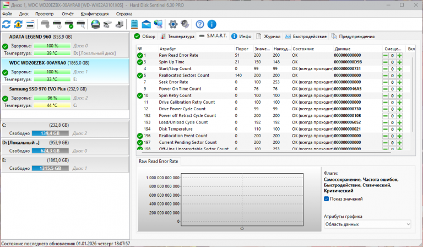Select the Reallocated Sectors Count attribute row
The height and width of the screenshot is (247, 423).
tap(183, 76)
